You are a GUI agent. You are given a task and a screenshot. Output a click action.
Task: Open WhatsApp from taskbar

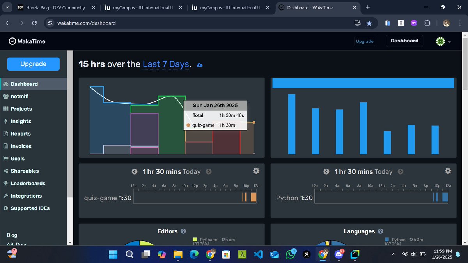(291, 254)
